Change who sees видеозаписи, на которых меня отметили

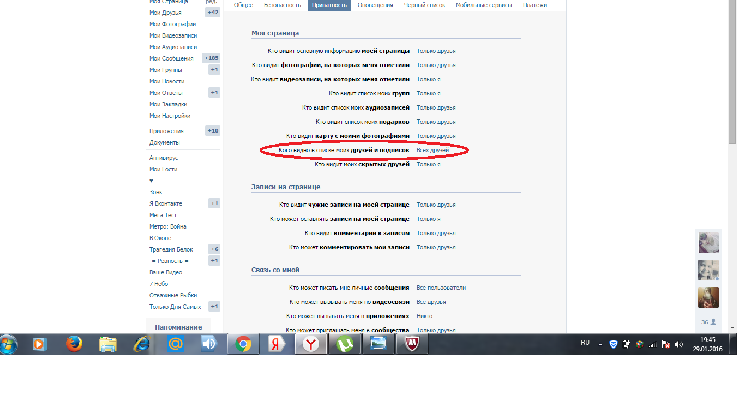click(429, 79)
